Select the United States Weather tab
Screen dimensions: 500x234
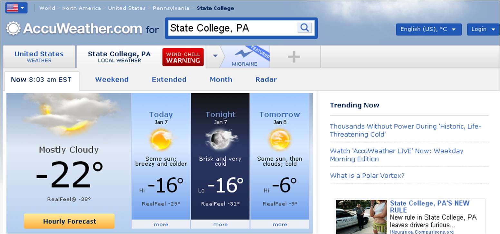[x=39, y=57]
